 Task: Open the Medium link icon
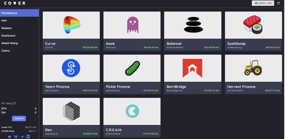[x=16, y=137]
